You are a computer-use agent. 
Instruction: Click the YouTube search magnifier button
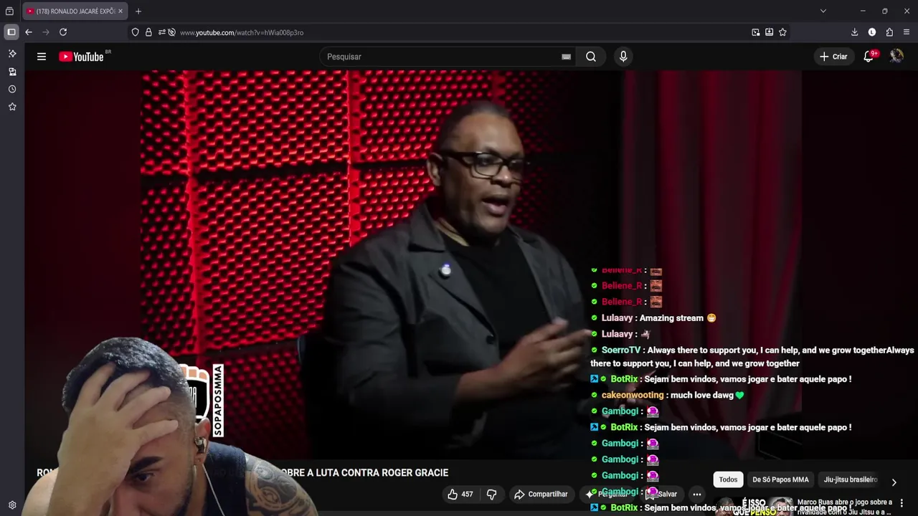point(591,57)
